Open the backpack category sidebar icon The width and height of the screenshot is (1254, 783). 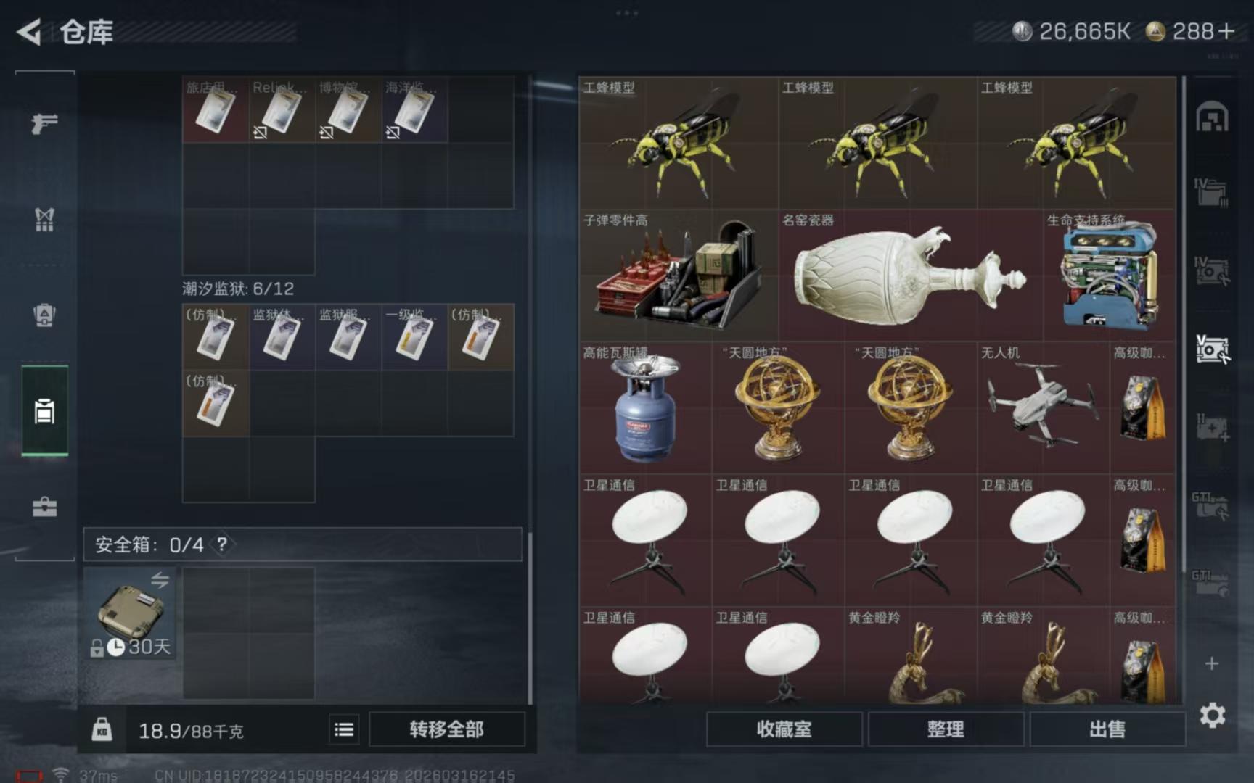pos(44,315)
